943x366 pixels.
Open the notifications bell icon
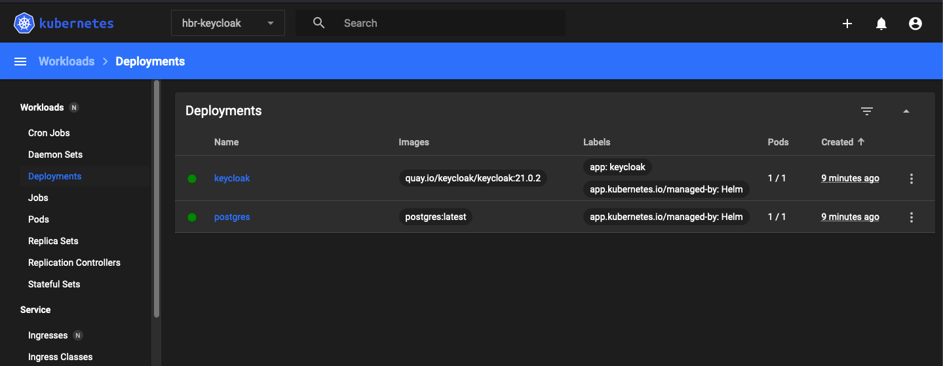[x=881, y=24]
